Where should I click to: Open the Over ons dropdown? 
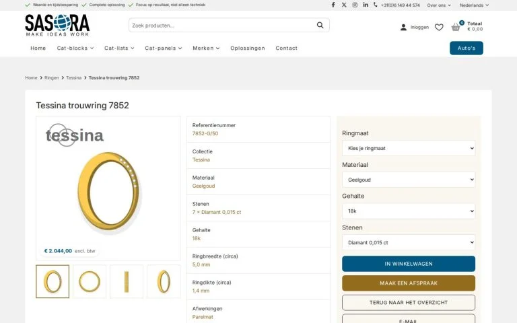tap(438, 5)
